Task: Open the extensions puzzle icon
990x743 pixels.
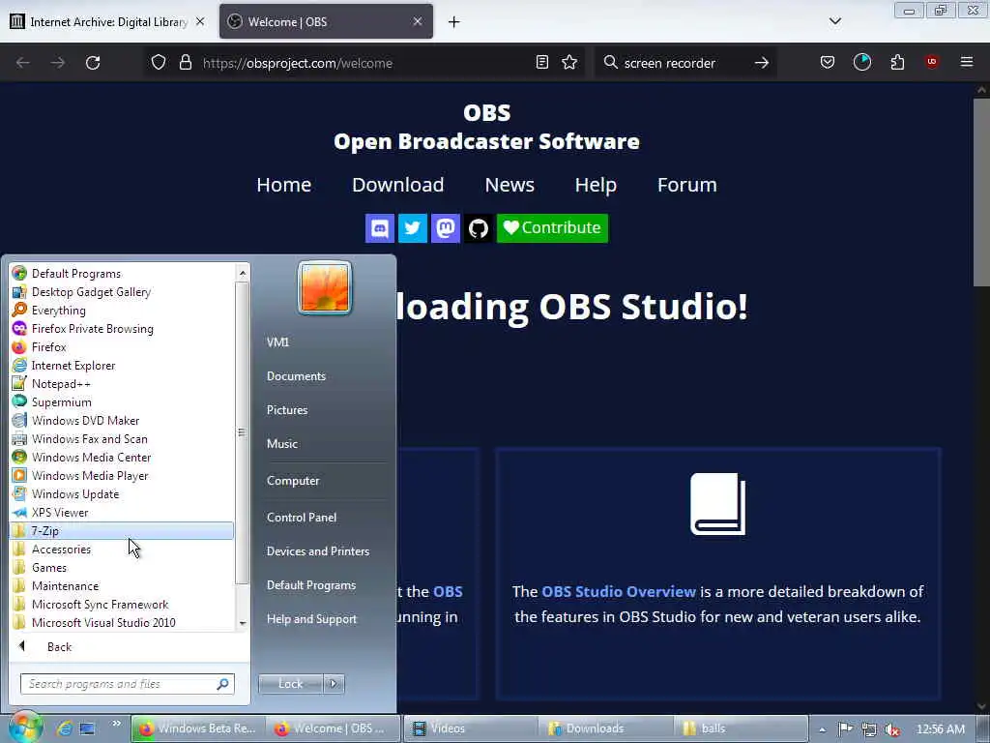Action: (x=897, y=63)
